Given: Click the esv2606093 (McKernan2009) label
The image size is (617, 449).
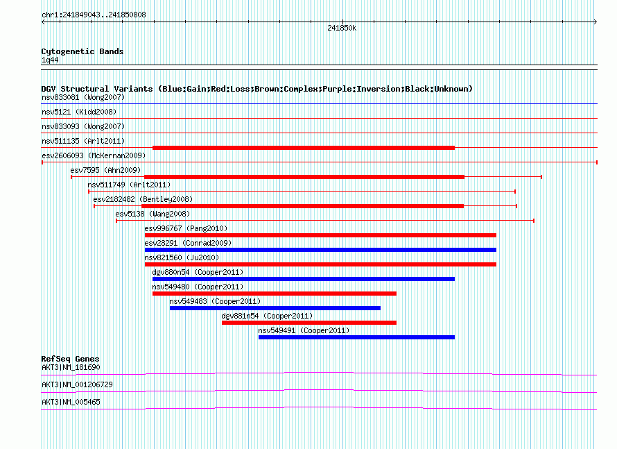Looking at the screenshot, I should [x=94, y=155].
